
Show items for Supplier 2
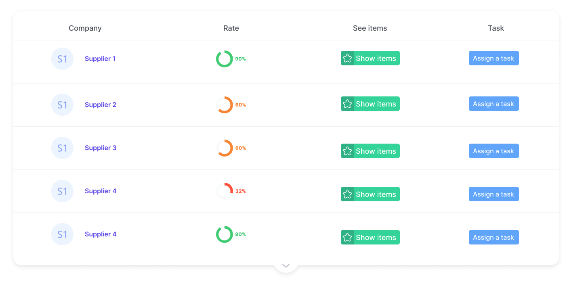coord(370,104)
